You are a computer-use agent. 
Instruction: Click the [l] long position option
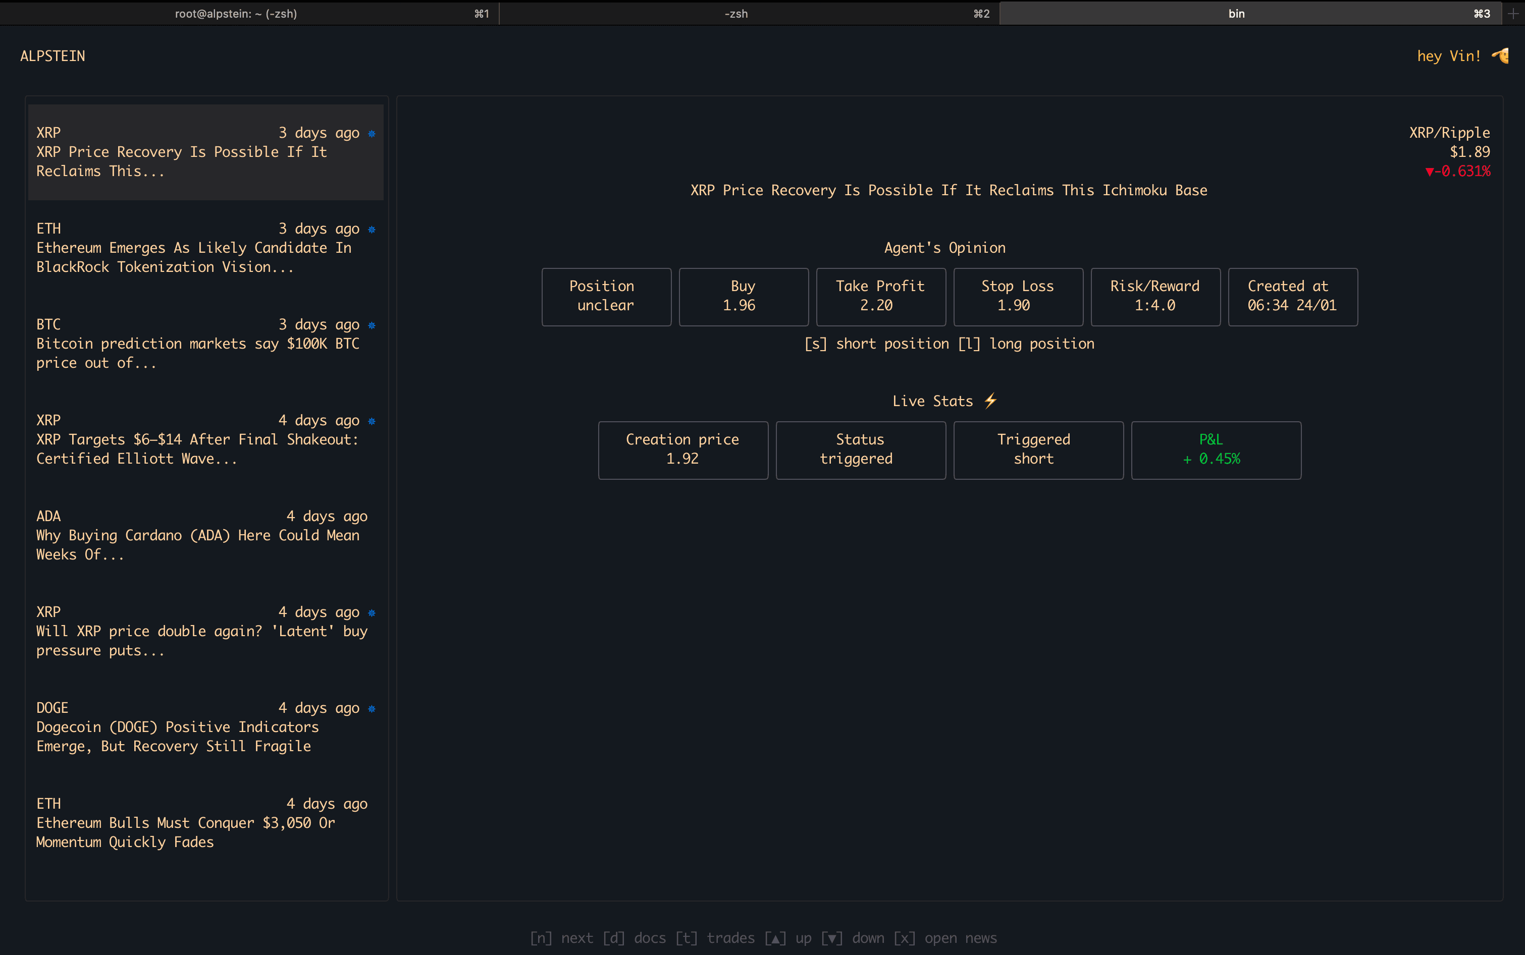[1026, 344]
